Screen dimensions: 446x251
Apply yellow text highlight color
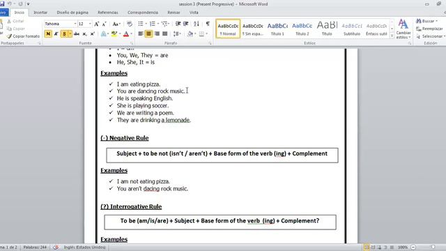(x=114, y=34)
